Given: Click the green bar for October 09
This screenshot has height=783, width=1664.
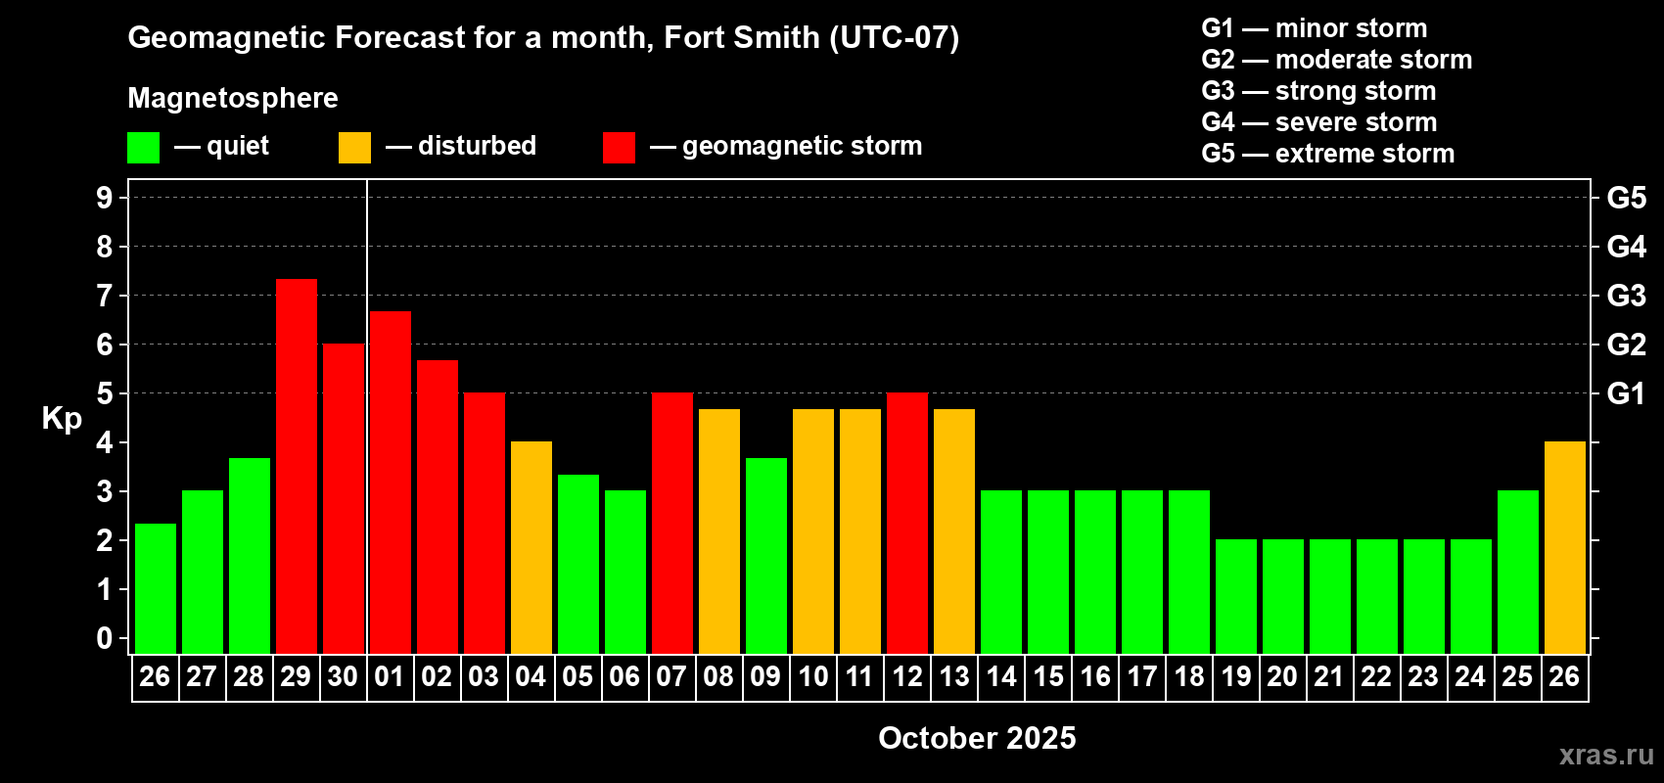Looking at the screenshot, I should coord(766,556).
